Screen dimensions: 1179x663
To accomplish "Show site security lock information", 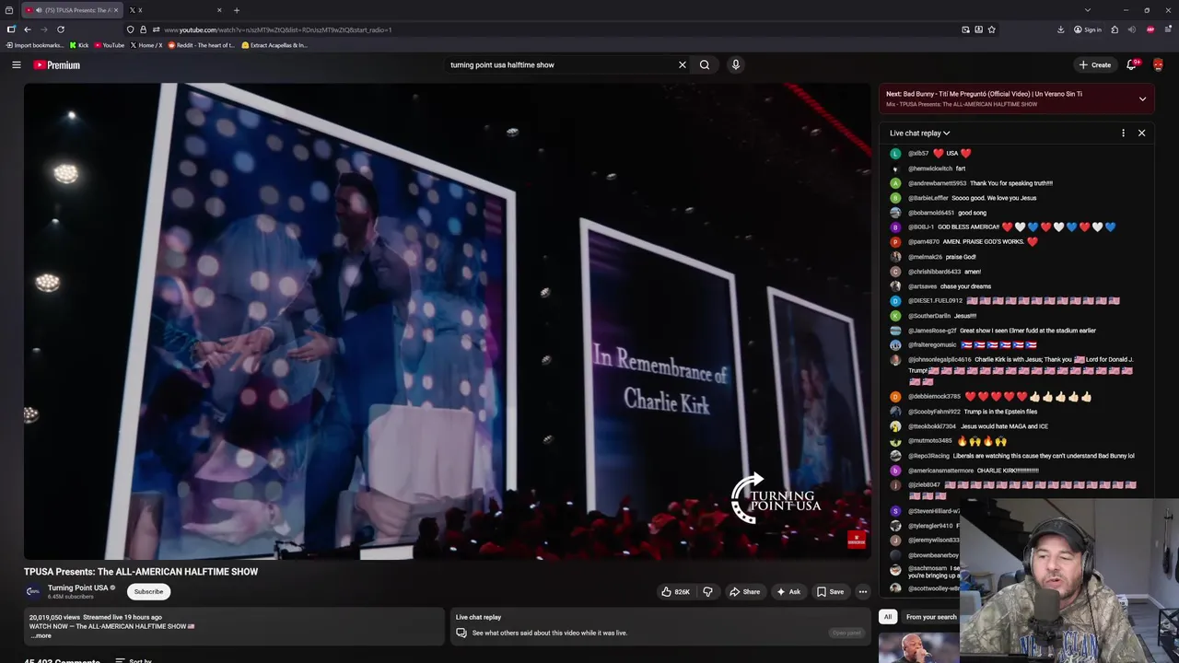I will (143, 29).
